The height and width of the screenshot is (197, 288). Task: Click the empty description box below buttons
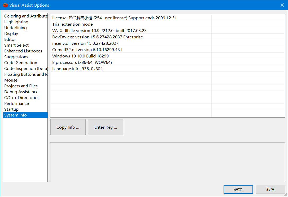pyautogui.click(x=168, y=162)
